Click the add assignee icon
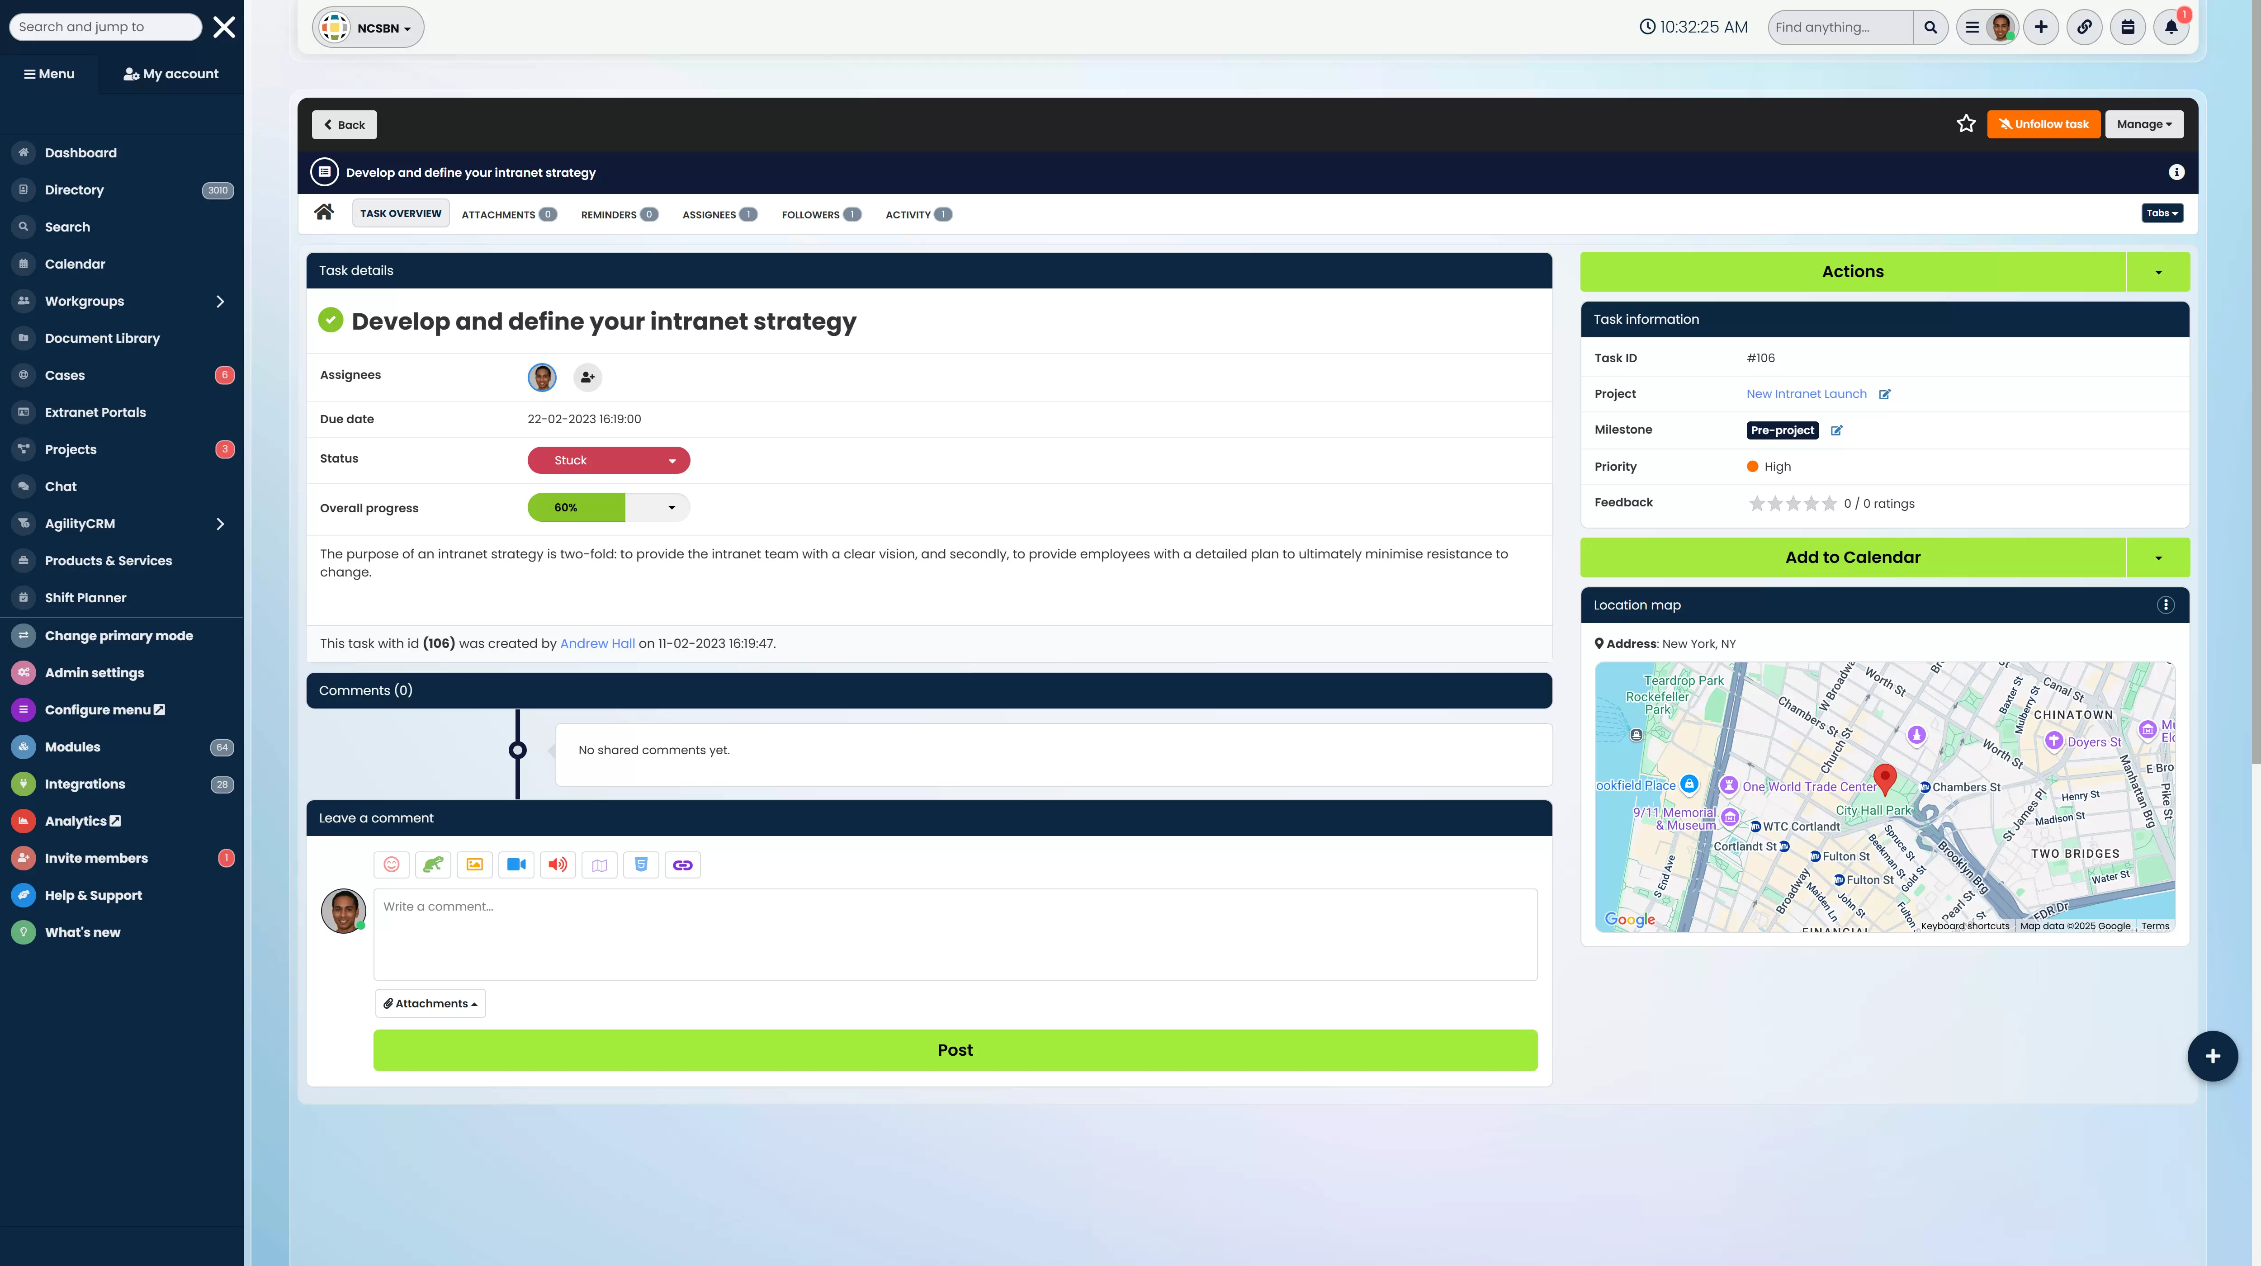The image size is (2261, 1266). (x=587, y=377)
